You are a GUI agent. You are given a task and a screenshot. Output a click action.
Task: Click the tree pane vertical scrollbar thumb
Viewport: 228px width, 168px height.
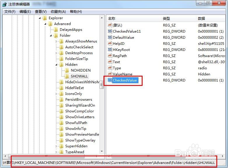[x=101, y=85]
